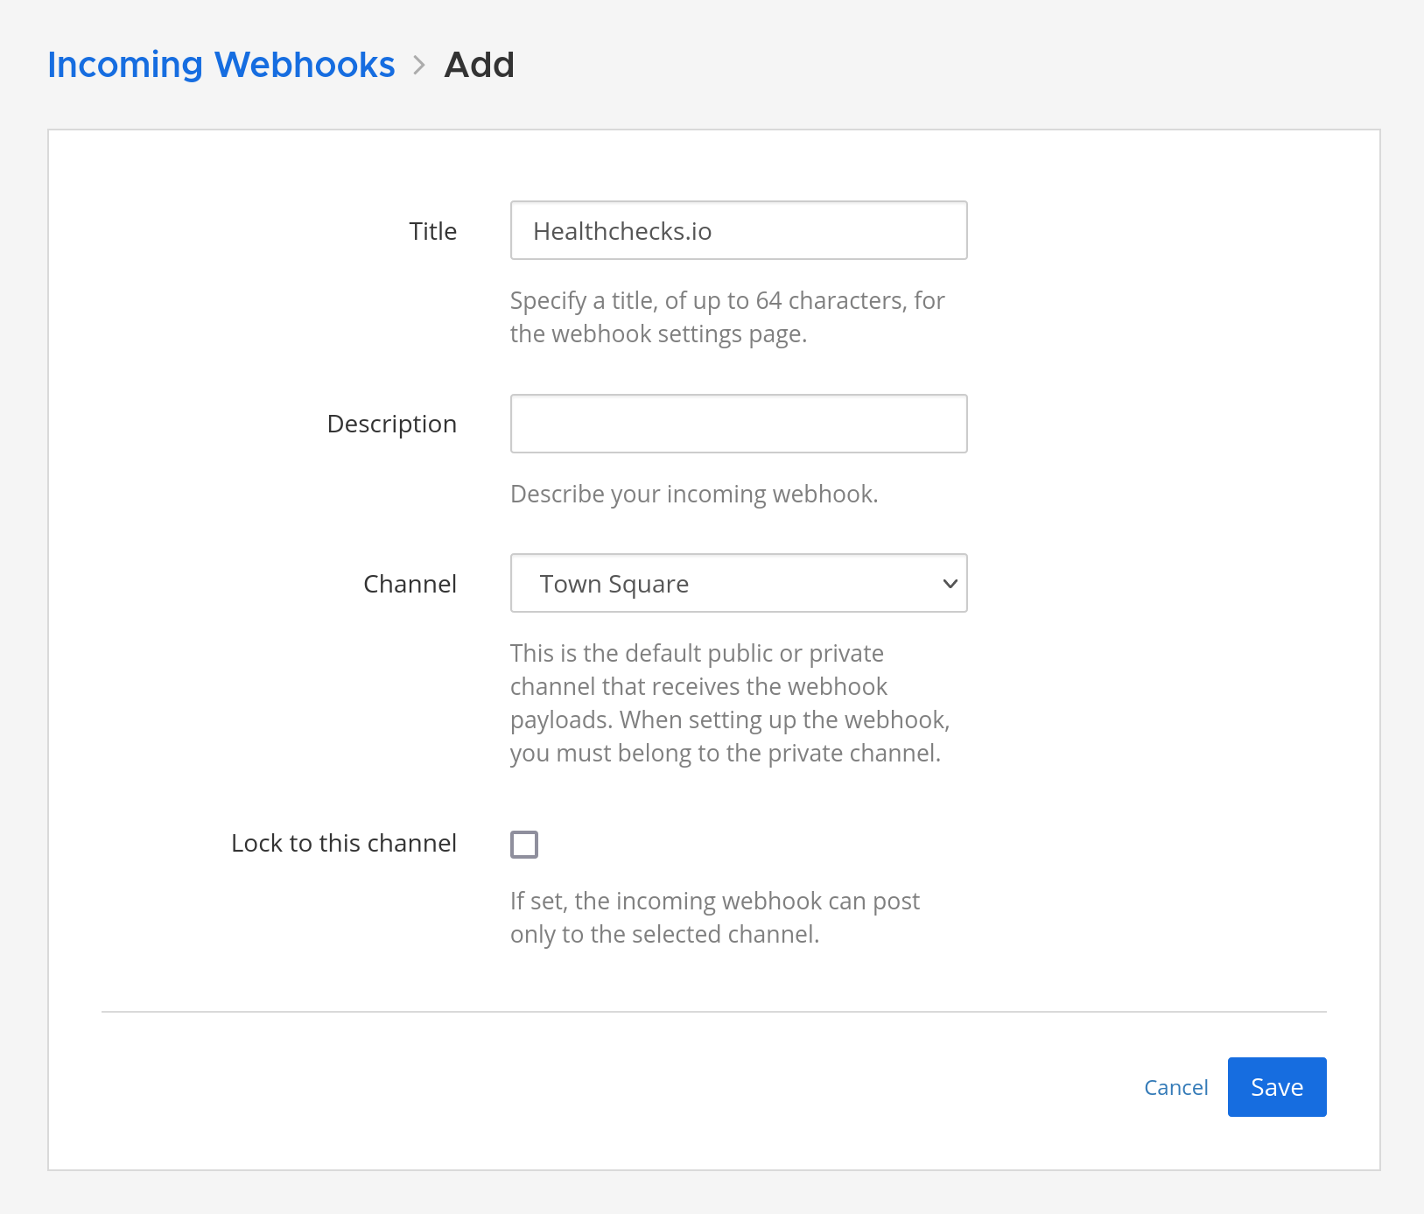The image size is (1424, 1214).
Task: Click the Title field label
Action: tap(432, 231)
